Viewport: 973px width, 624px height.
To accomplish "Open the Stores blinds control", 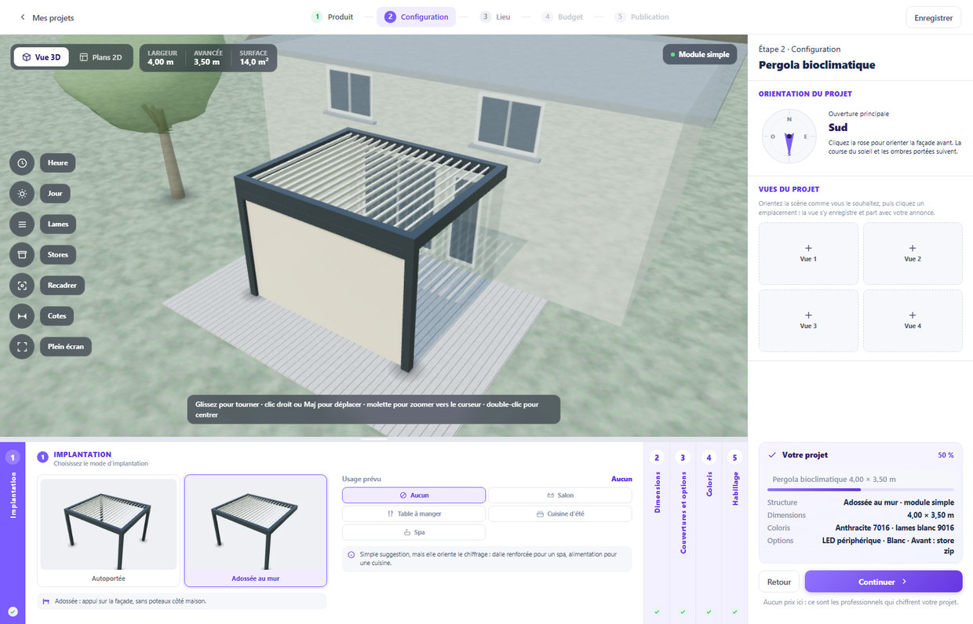I will 58,254.
